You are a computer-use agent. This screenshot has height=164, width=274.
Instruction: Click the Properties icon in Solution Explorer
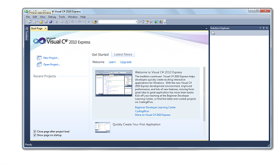[213, 33]
